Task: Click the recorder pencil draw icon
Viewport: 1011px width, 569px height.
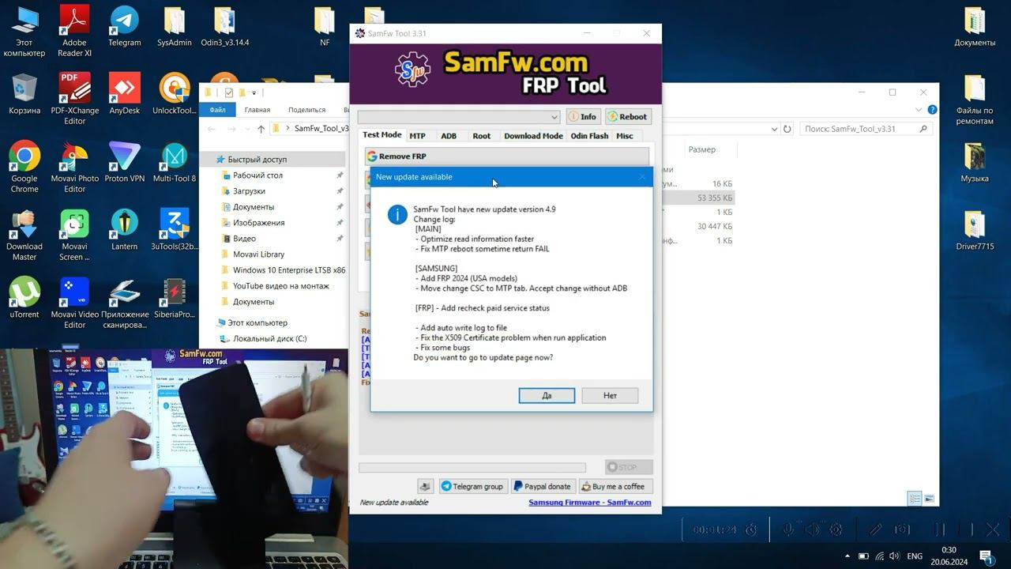Action: click(875, 529)
